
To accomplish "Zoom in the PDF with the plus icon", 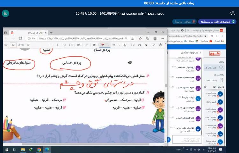I will [x=57, y=45].
